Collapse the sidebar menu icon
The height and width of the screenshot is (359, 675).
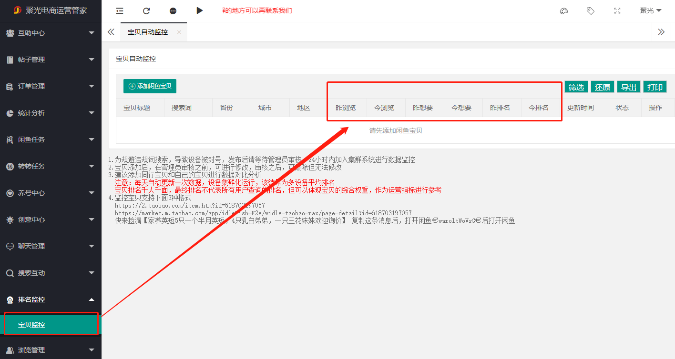[119, 10]
